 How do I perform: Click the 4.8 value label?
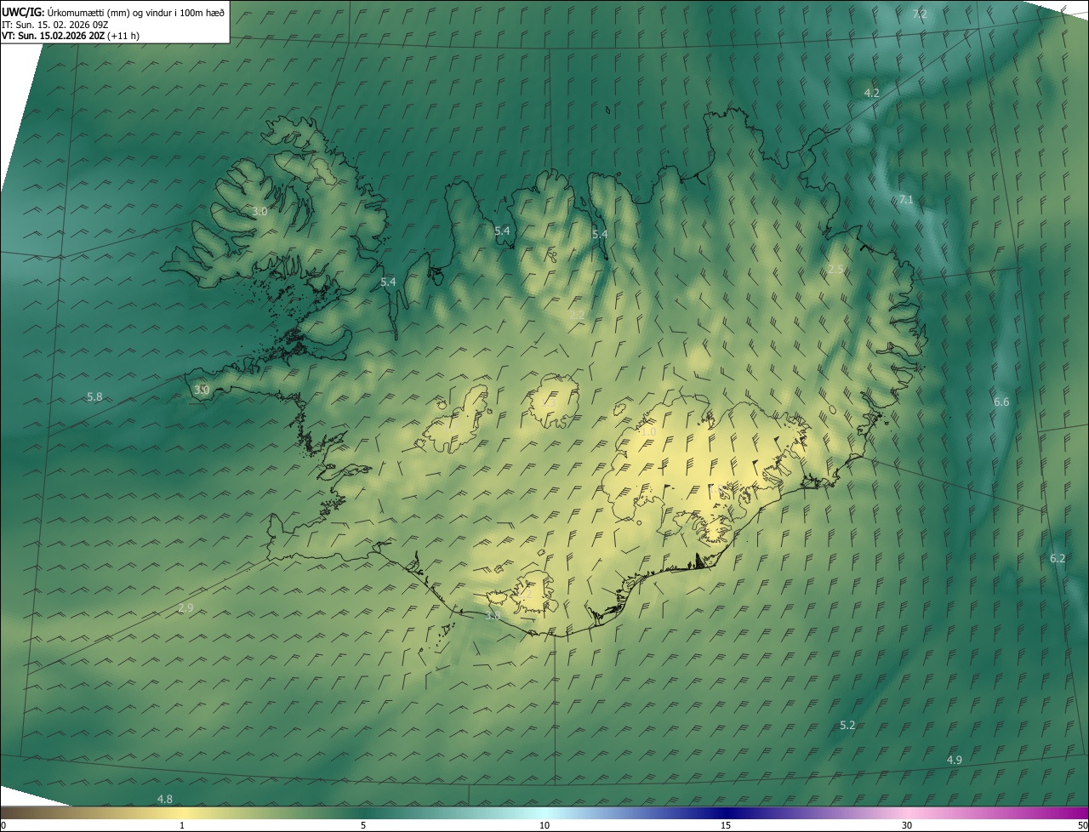tap(165, 799)
